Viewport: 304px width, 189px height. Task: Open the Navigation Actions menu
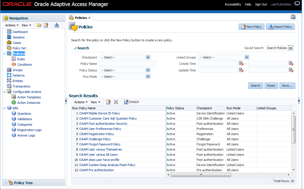[12, 25]
